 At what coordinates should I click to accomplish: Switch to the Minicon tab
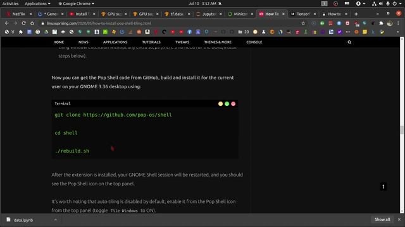(240, 14)
